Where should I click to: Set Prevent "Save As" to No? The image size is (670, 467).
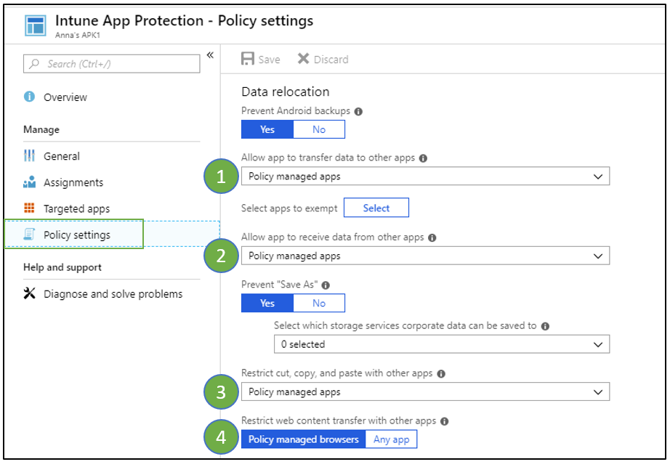319,303
